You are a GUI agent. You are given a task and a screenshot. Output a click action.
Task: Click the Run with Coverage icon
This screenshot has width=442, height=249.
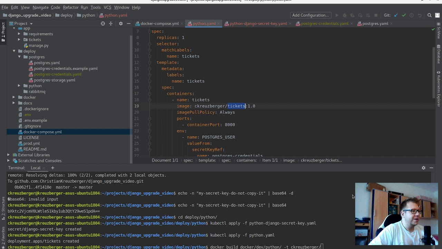pyautogui.click(x=352, y=15)
